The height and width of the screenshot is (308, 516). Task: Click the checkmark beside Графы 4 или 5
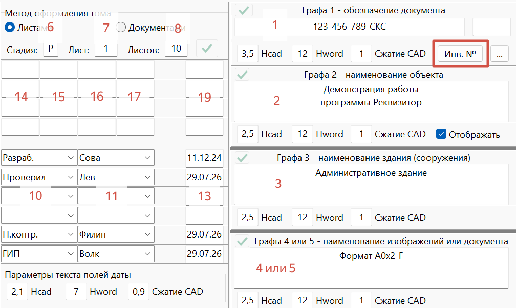tap(243, 242)
